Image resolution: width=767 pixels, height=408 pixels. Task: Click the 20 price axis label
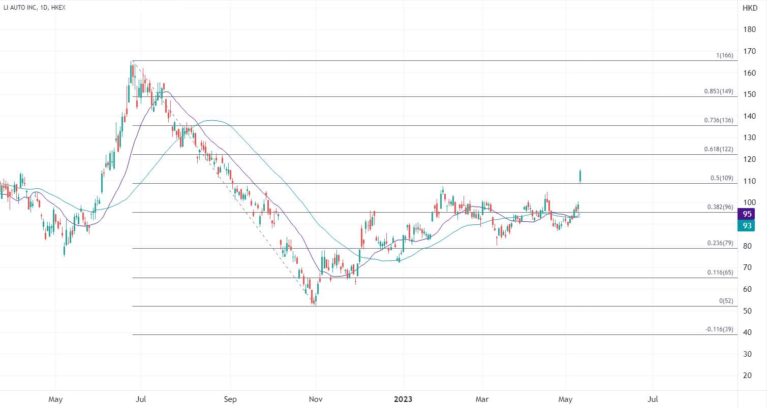click(x=747, y=376)
